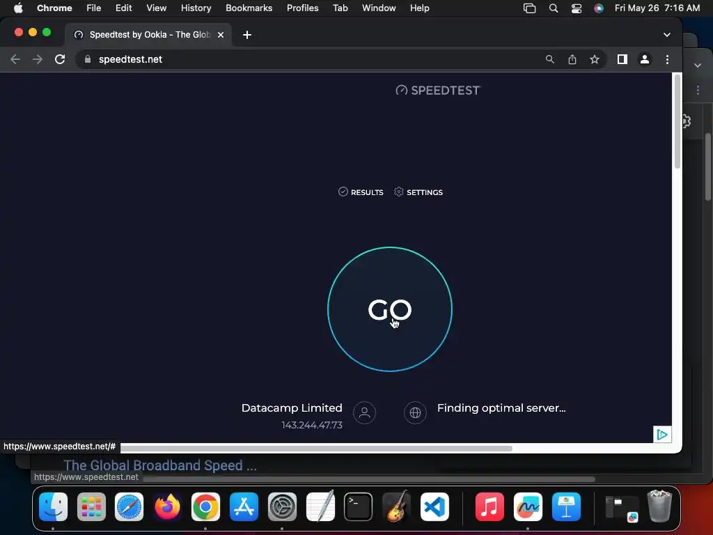The width and height of the screenshot is (713, 535).
Task: Open Terminal from the Dock
Action: 359,507
